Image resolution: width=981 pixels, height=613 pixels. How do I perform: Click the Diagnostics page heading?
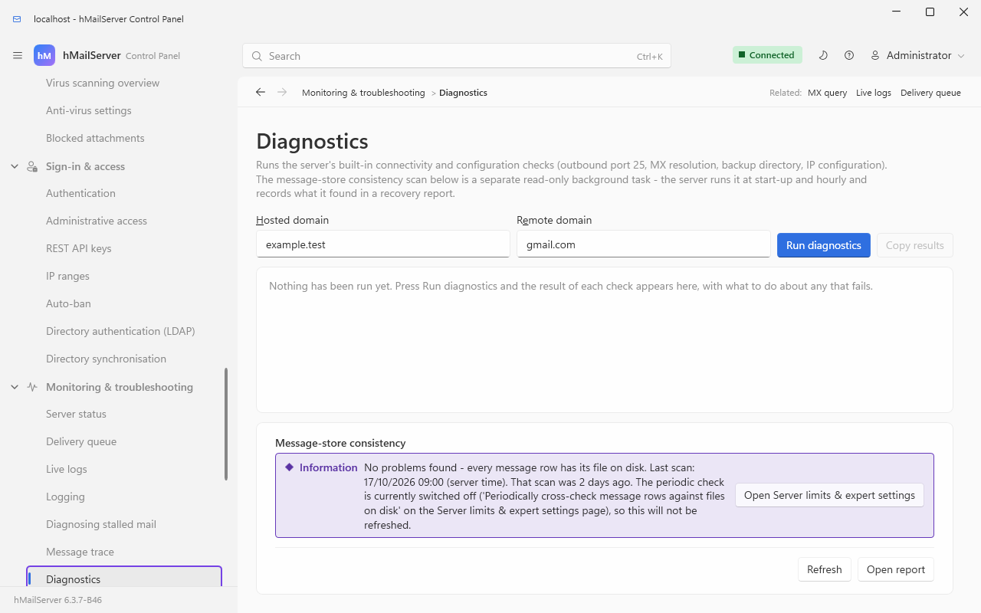pos(312,141)
